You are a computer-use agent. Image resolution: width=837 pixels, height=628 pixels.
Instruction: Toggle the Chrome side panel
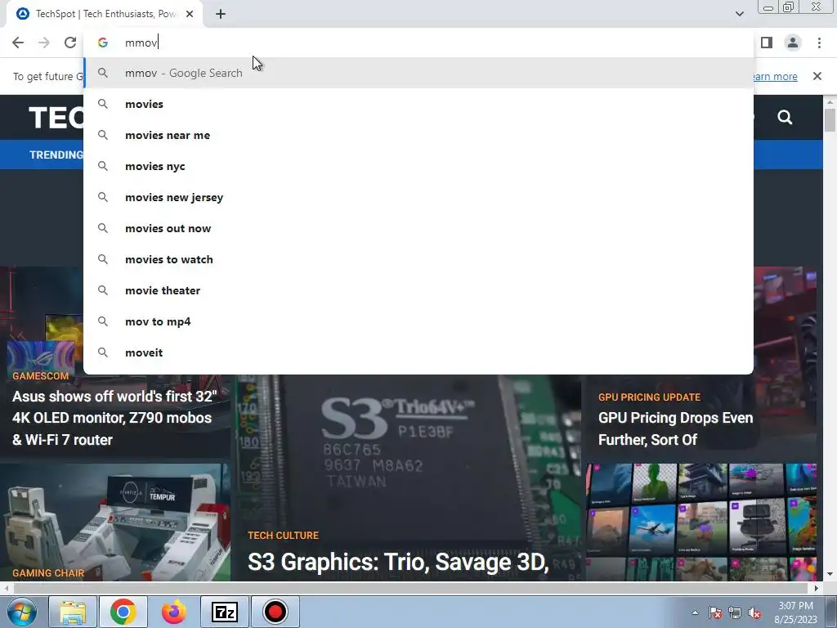767,43
